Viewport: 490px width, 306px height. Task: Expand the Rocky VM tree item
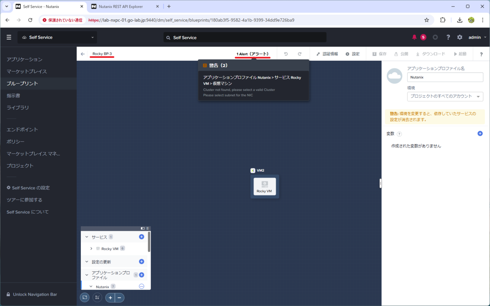tap(91, 248)
